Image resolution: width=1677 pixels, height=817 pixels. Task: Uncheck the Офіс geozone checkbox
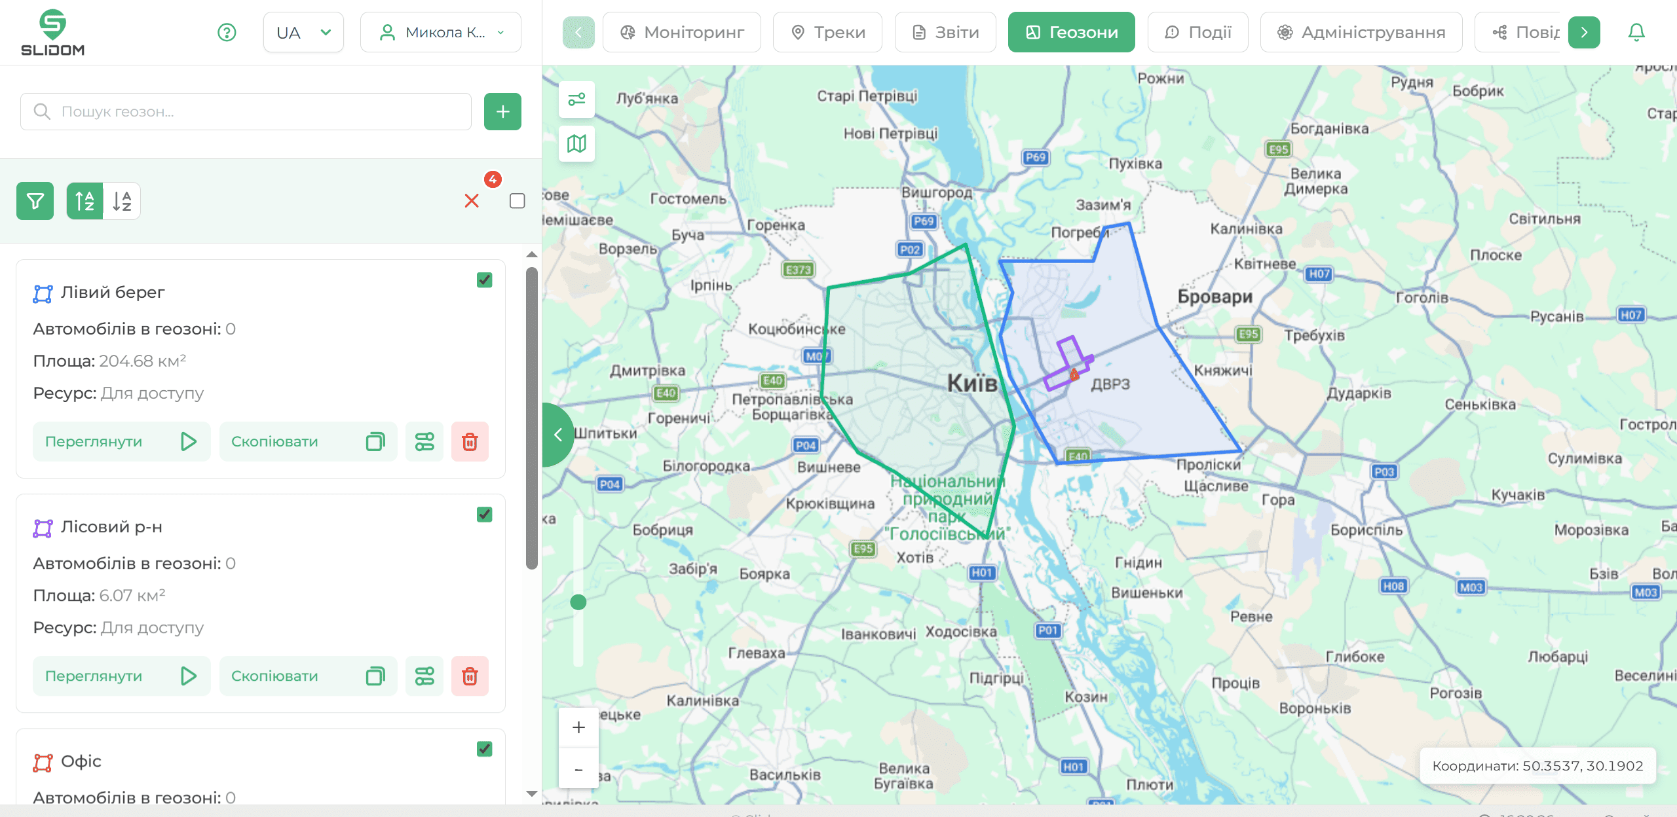tap(484, 749)
